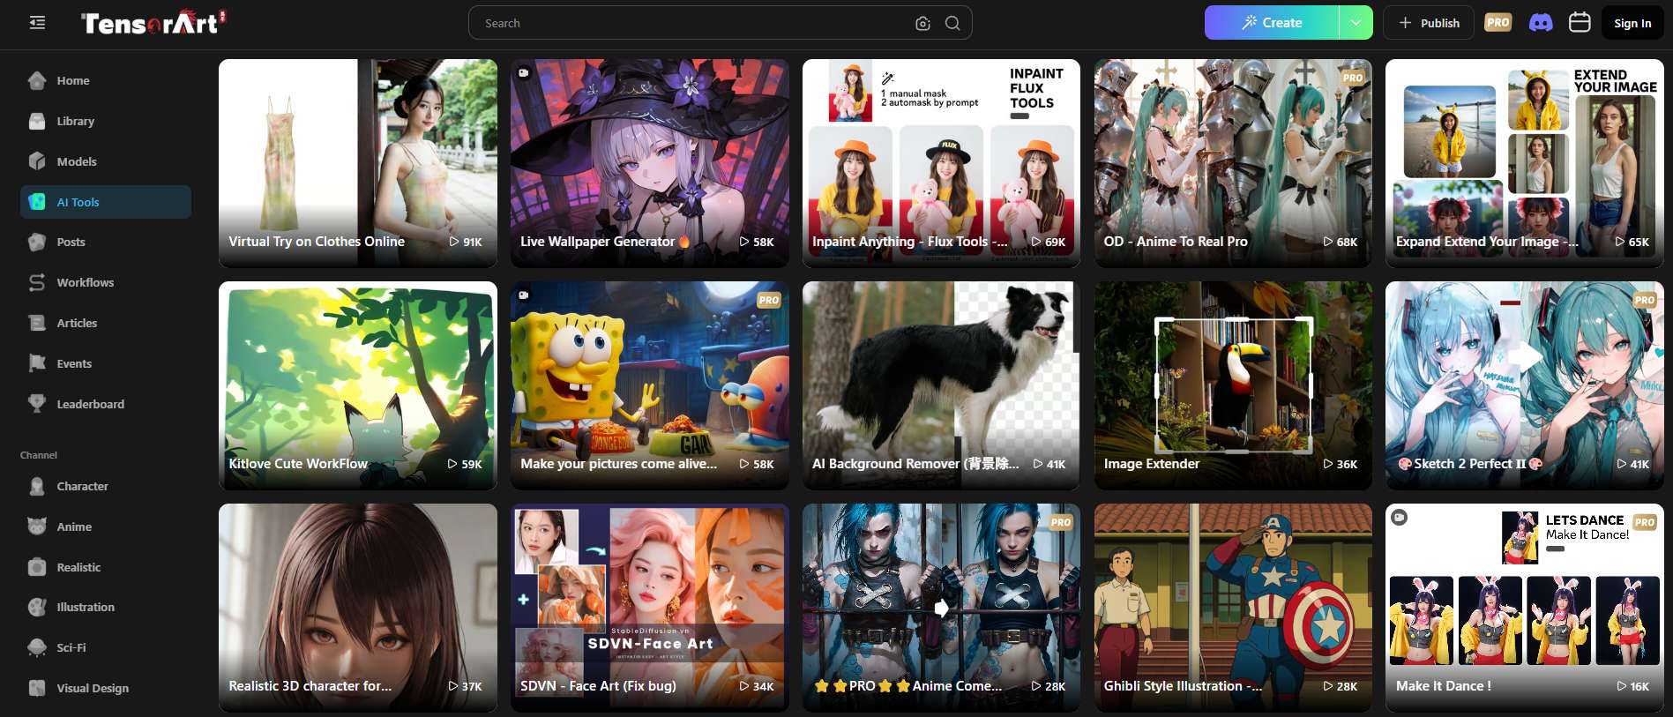1673x717 pixels.
Task: Click the 16K run count on Make It Dance
Action: pos(1633,686)
